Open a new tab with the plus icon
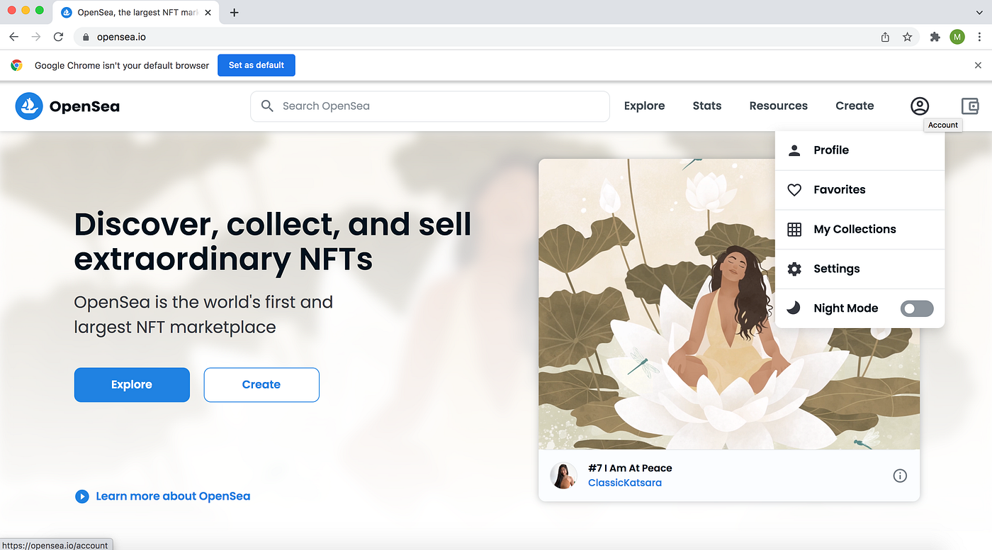This screenshot has width=992, height=550. point(235,13)
